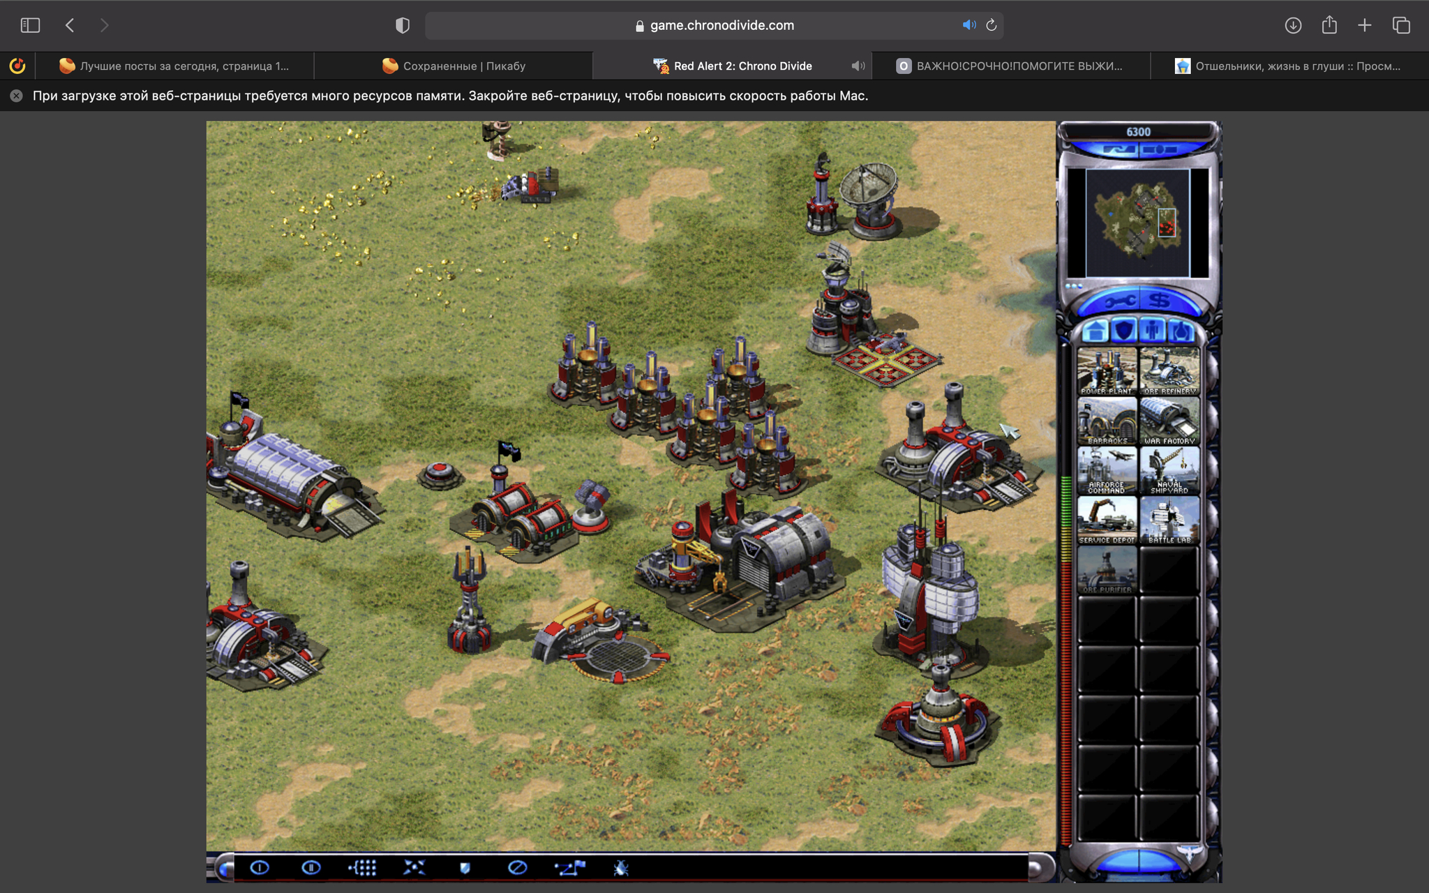Select Airforce Command cameo

tap(1107, 470)
